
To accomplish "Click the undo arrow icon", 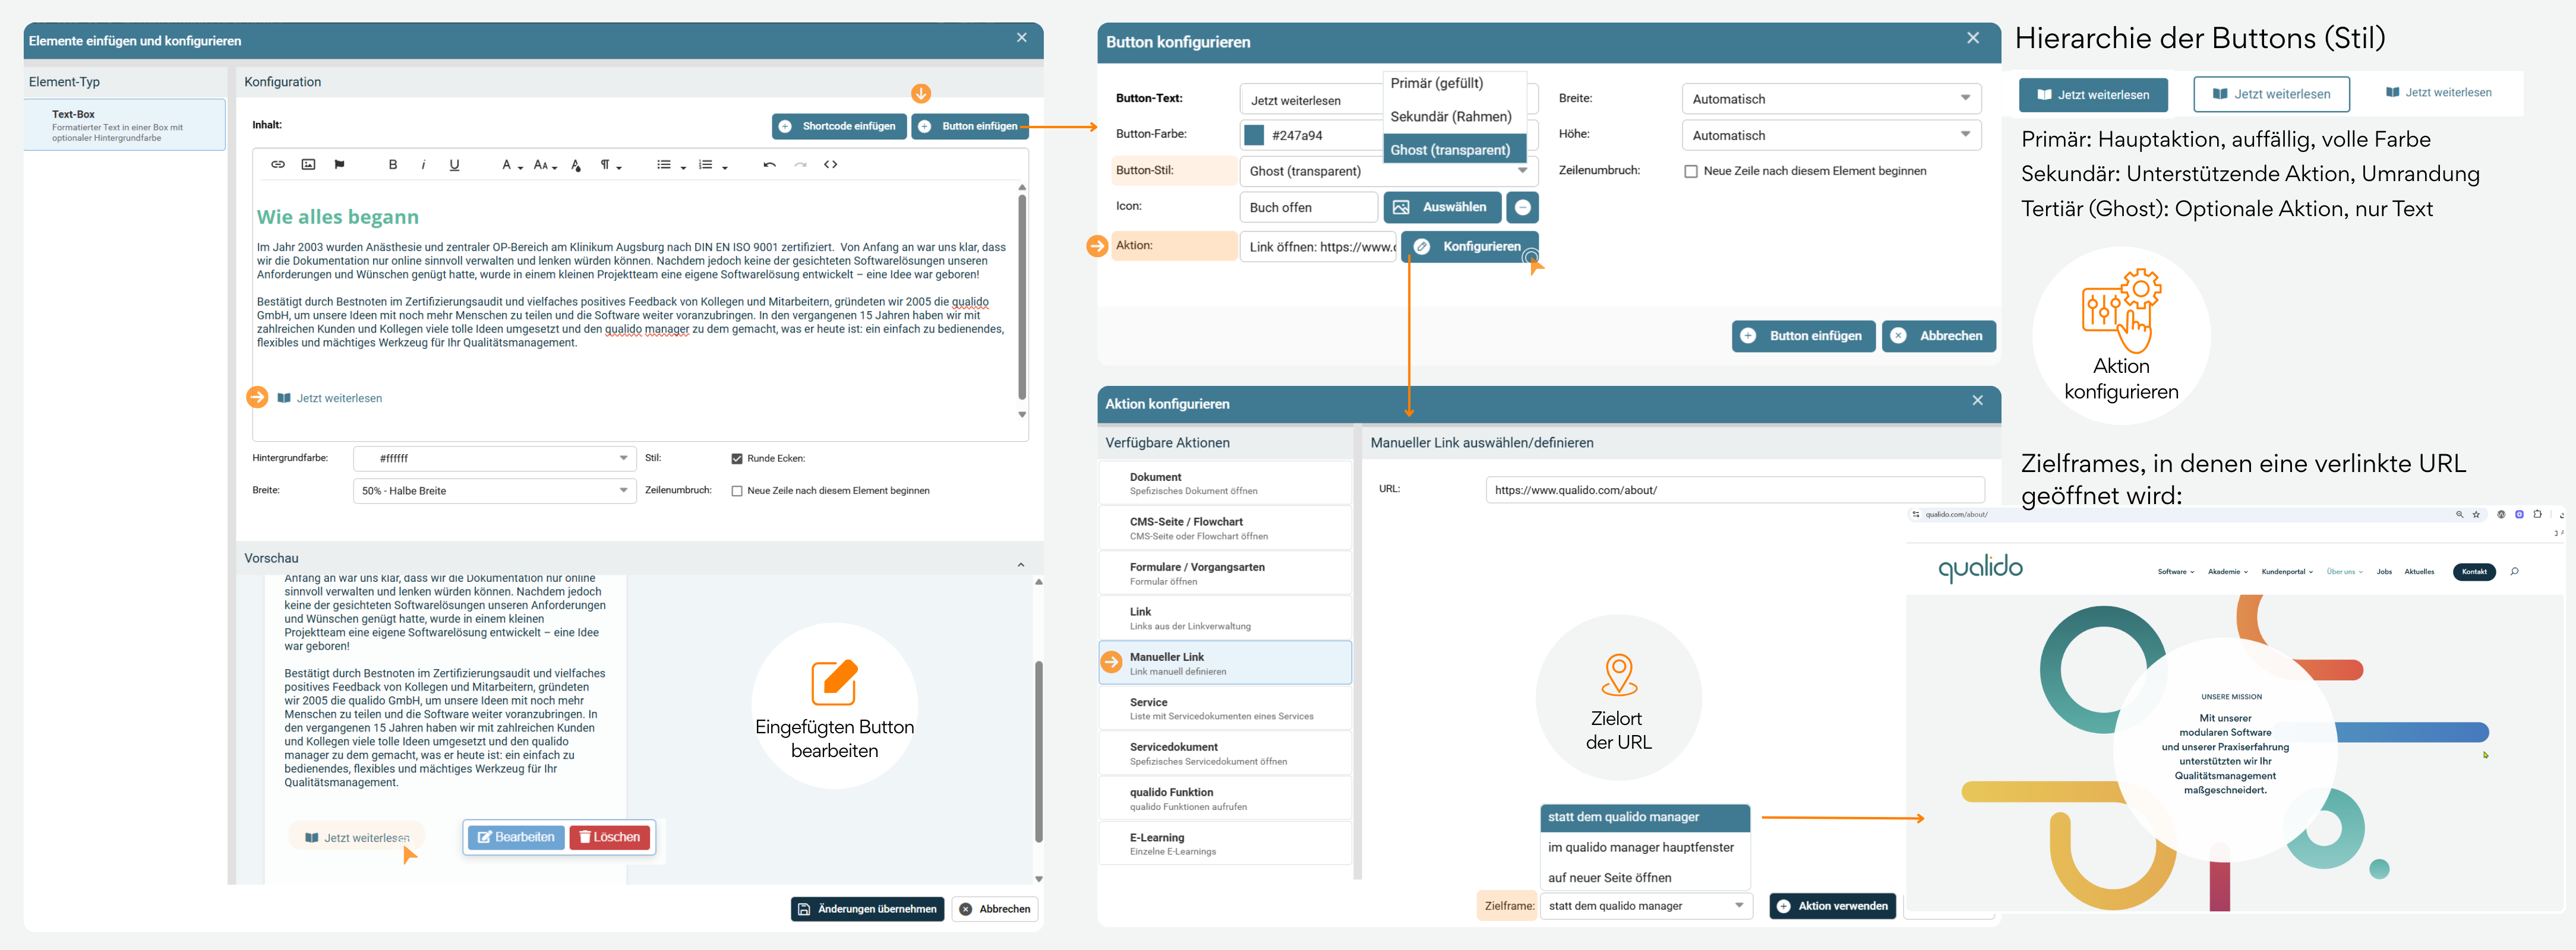I will (769, 165).
